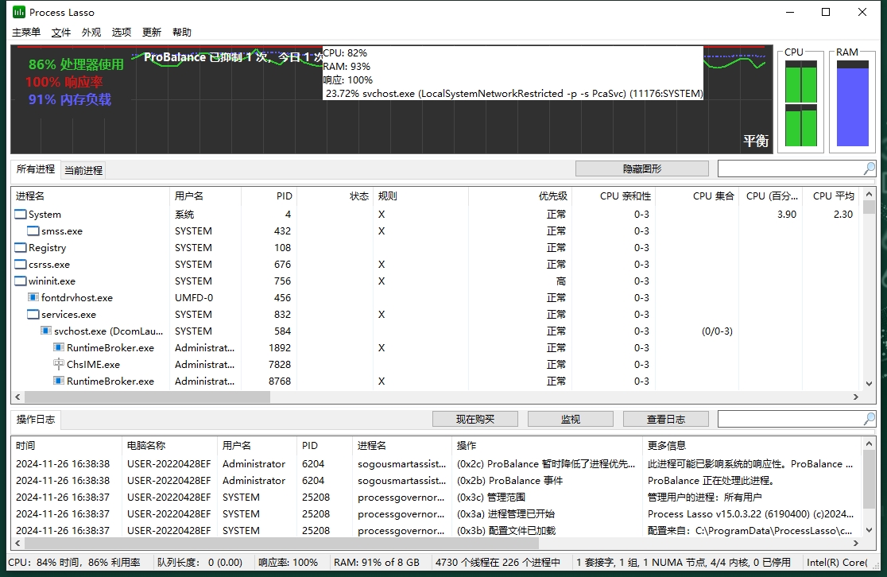Sort by the 优先级 column header

[x=520, y=196]
